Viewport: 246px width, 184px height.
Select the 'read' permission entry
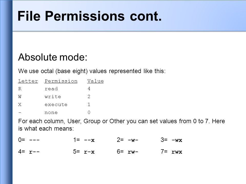(x=51, y=89)
